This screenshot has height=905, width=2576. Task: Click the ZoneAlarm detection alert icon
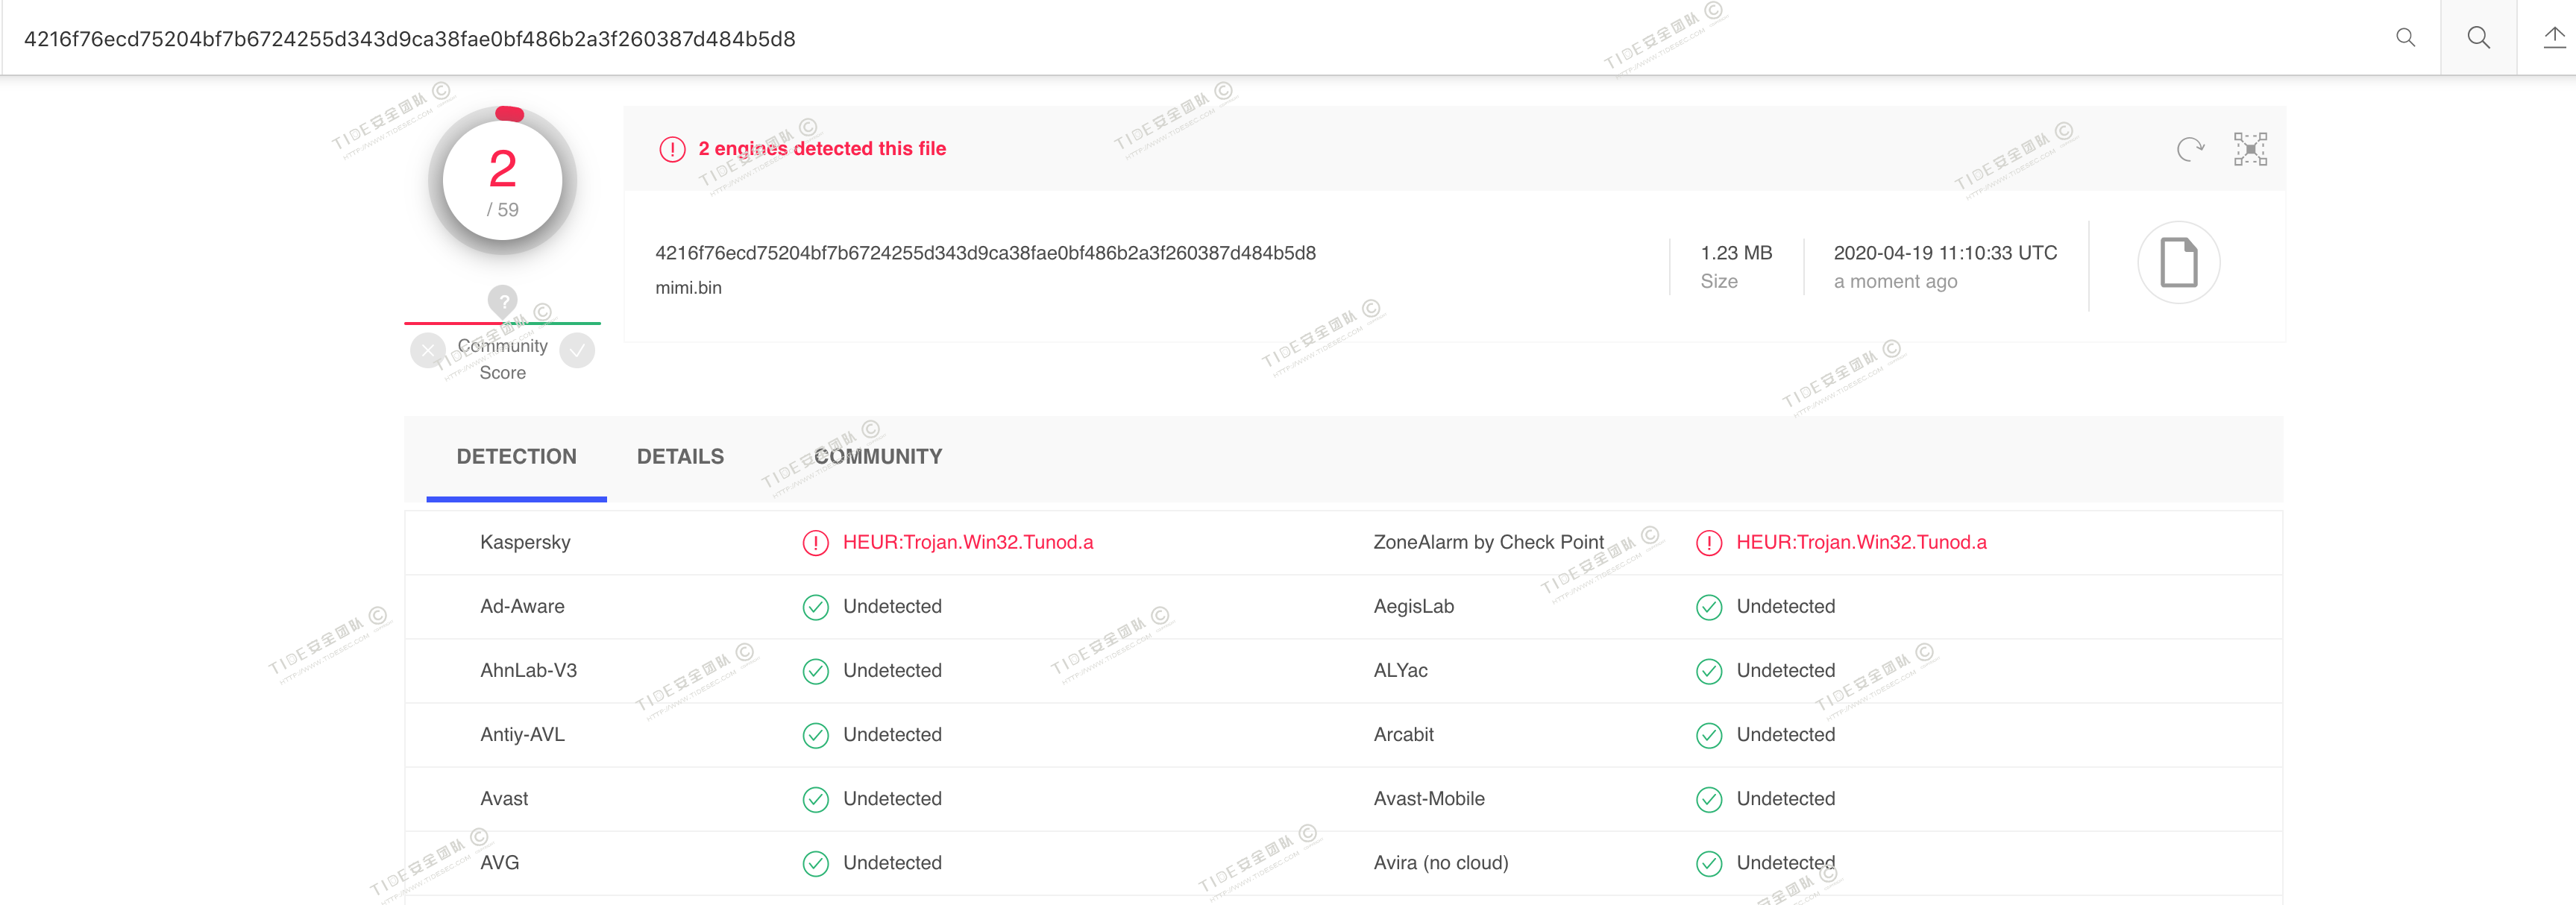(x=1709, y=543)
